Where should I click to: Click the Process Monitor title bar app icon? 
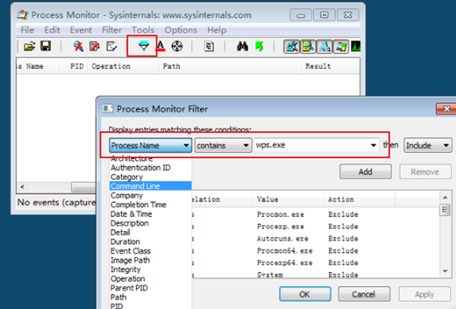[23, 14]
